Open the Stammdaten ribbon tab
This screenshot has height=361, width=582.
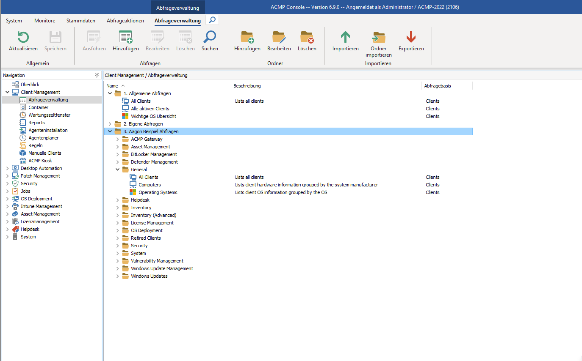pyautogui.click(x=80, y=21)
